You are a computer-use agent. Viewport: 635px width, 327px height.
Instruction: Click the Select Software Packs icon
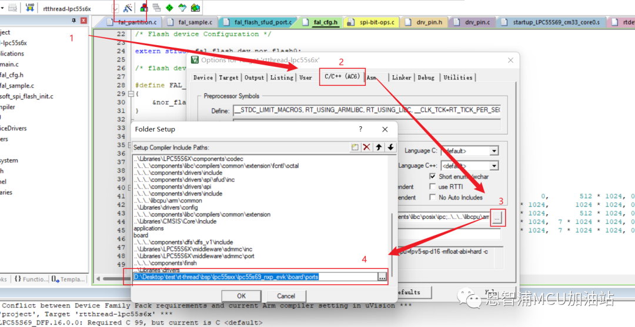tap(182, 8)
